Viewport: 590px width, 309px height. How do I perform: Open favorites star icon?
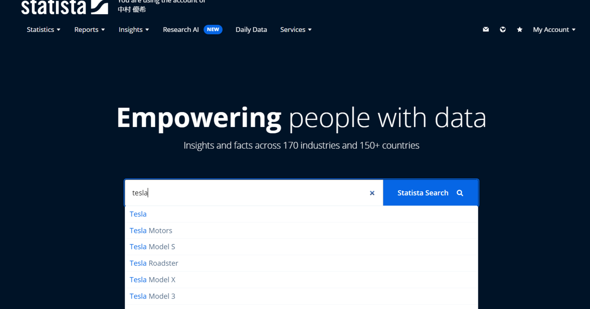[x=520, y=29]
